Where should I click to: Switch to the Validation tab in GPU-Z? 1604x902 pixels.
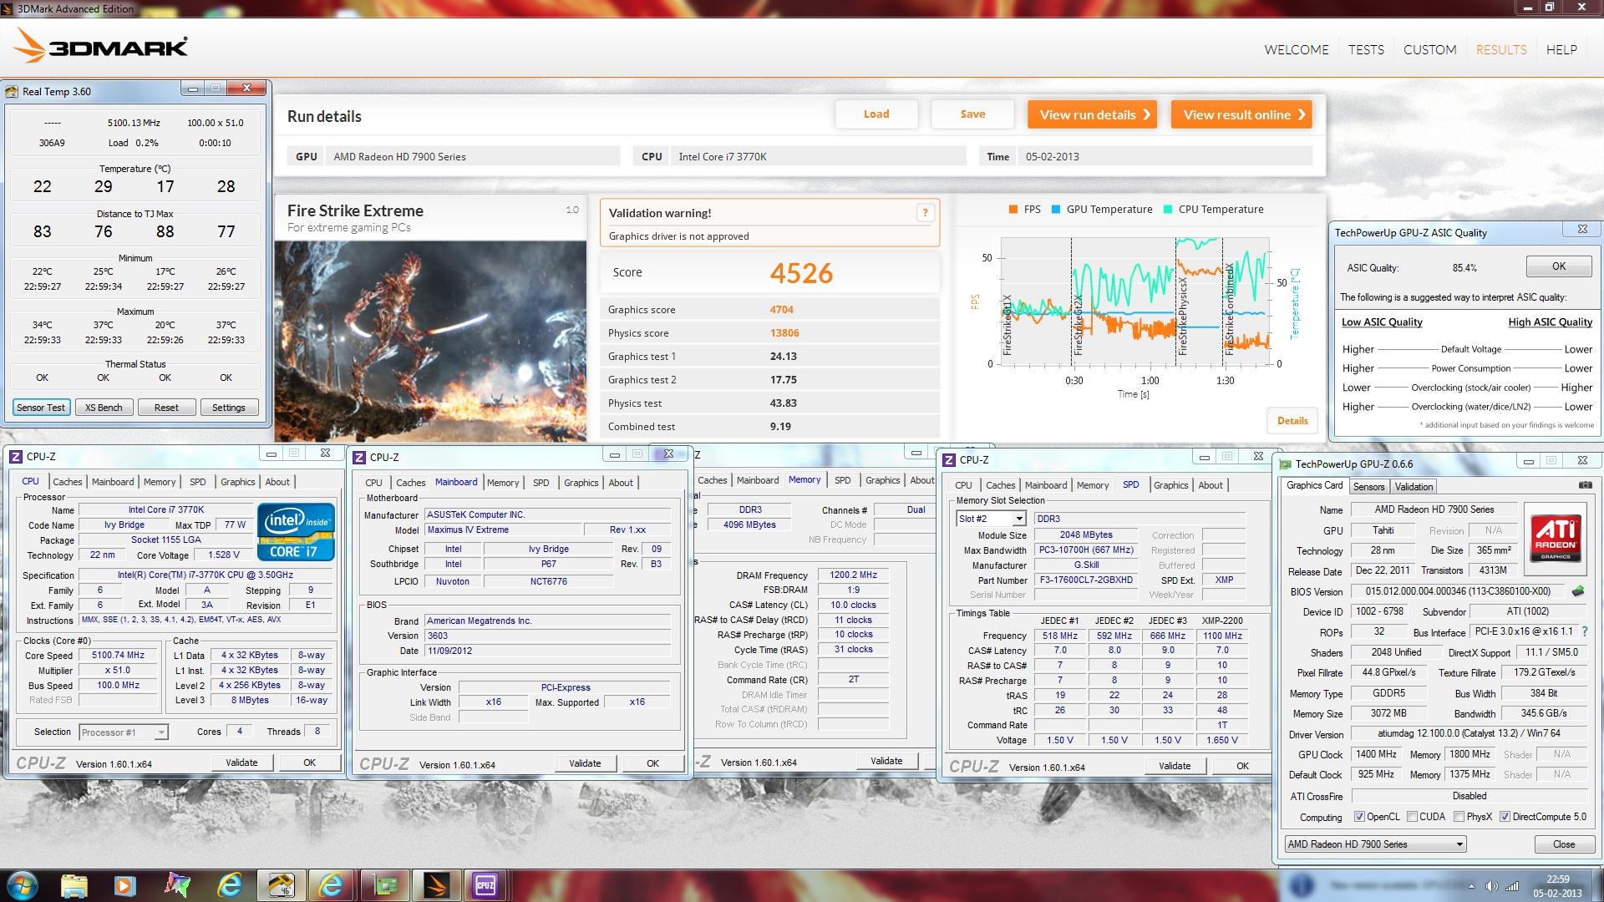[x=1414, y=487]
